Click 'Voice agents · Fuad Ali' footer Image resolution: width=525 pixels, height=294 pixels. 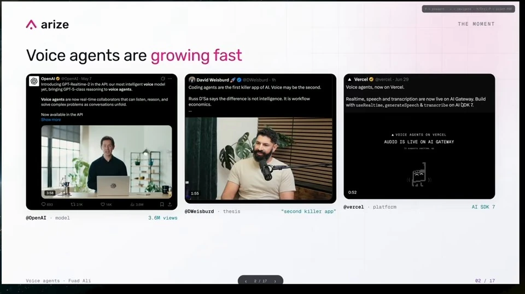pyautogui.click(x=59, y=281)
